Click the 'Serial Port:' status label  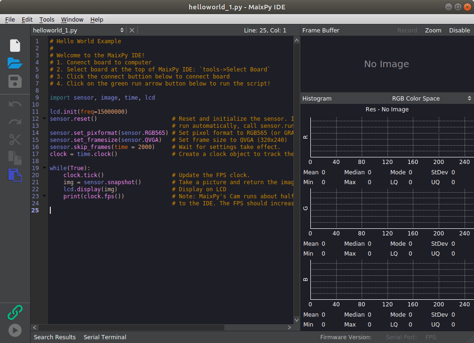[401, 337]
